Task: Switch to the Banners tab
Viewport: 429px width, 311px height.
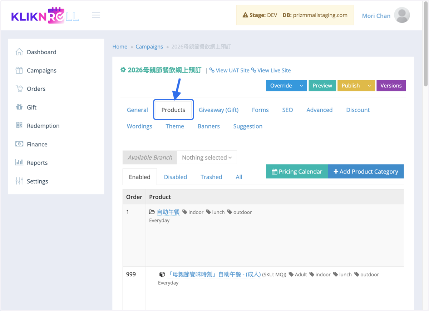Action: point(209,126)
